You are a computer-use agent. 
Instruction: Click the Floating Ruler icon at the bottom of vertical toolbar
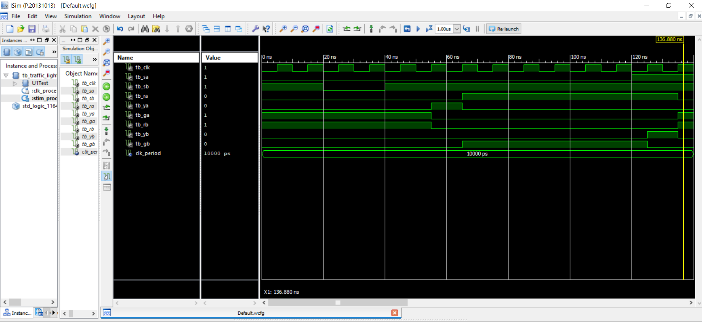pos(107,187)
